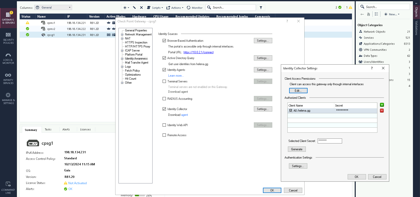Enable RADIUS Accounting identity source

pos(164,99)
